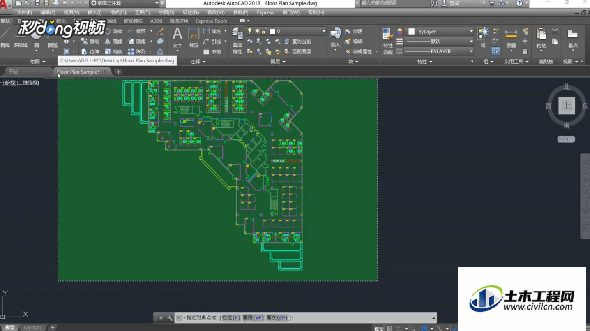Open the 工具(T) menu

(142, 13)
